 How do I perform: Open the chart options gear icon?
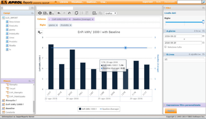(x=40, y=32)
